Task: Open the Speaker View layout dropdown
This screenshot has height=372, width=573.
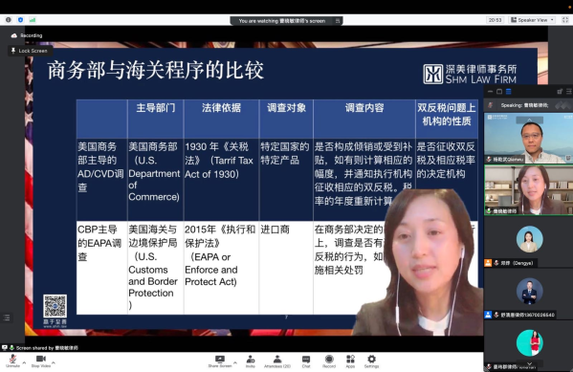Action: 533,20
